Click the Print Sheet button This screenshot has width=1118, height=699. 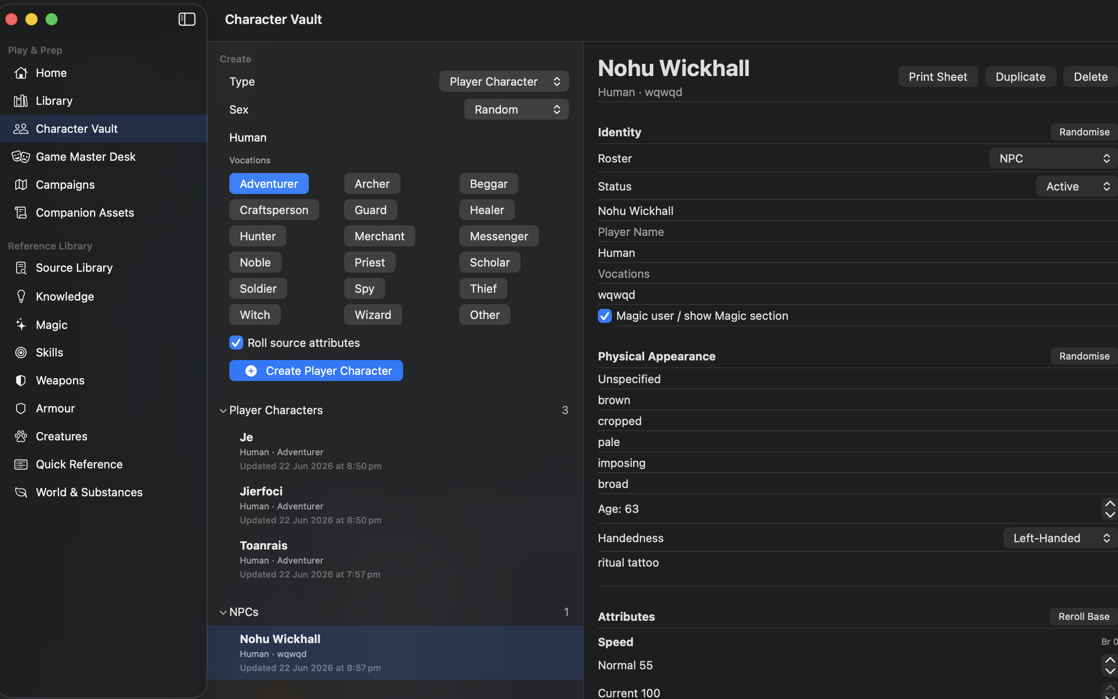tap(937, 76)
